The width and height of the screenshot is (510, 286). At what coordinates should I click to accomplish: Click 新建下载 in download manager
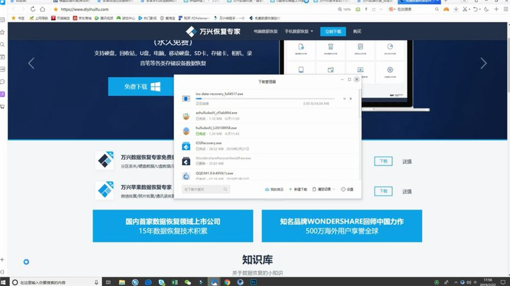click(x=298, y=190)
